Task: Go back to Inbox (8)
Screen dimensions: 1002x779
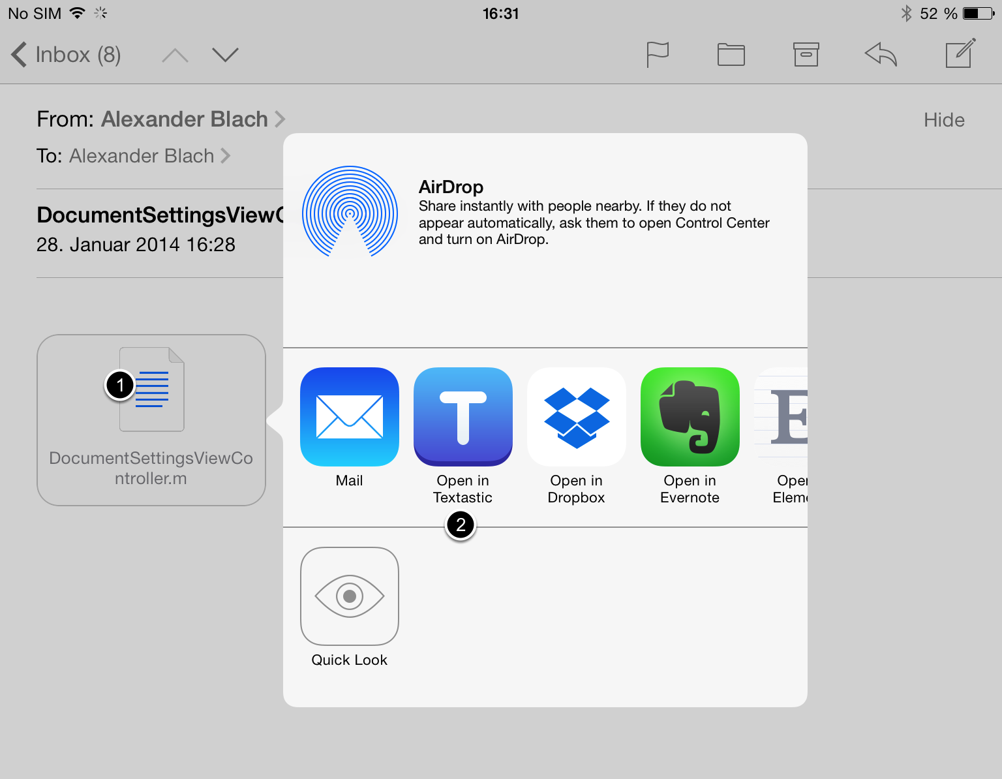Action: (x=66, y=55)
